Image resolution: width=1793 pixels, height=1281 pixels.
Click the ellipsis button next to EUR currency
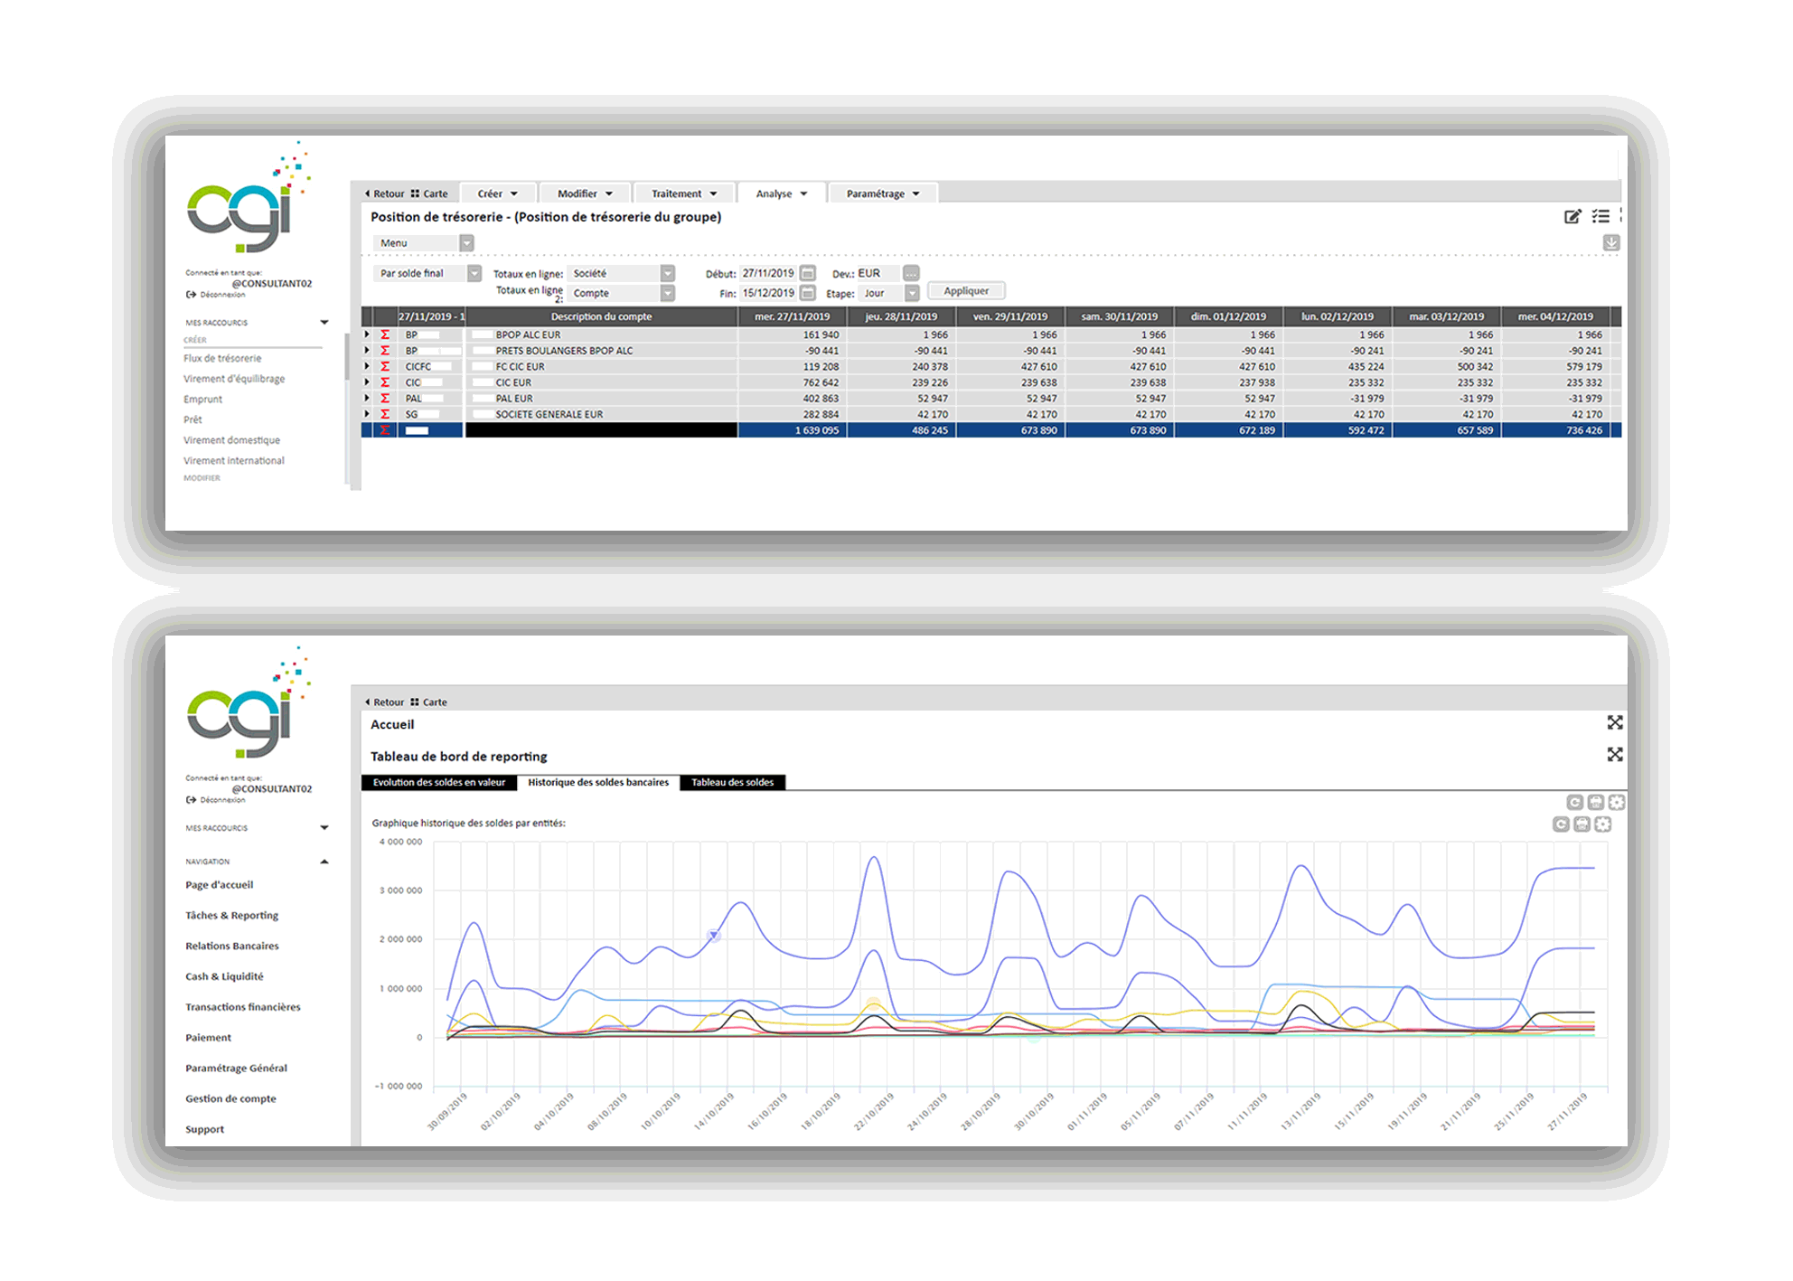[911, 273]
